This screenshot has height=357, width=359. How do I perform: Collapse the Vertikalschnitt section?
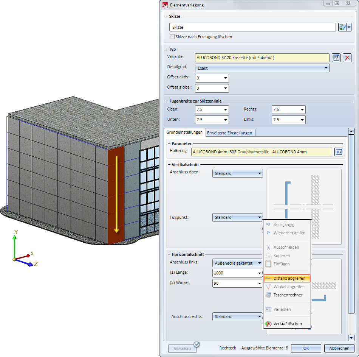[169, 165]
